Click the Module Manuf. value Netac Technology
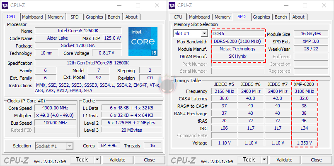The image size is (334, 166). (x=238, y=49)
